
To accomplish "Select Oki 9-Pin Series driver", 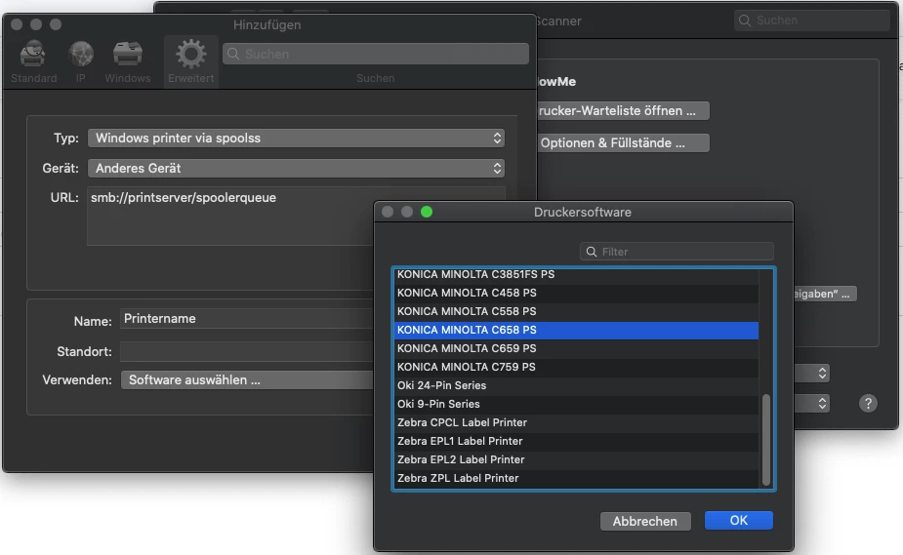I will click(x=576, y=404).
